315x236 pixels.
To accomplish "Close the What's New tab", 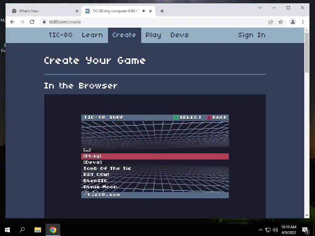I will pyautogui.click(x=77, y=11).
